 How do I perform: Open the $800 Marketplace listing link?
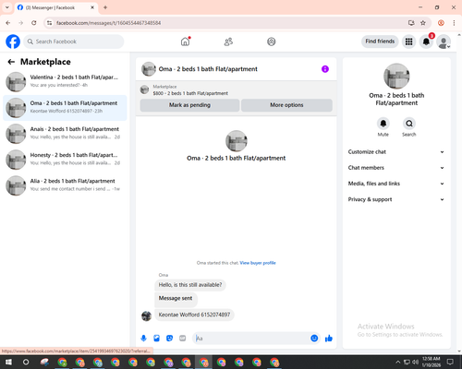[190, 93]
